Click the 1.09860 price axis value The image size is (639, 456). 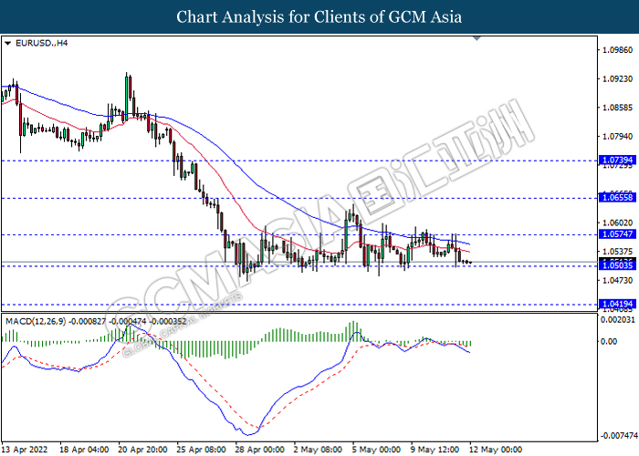pyautogui.click(x=618, y=49)
